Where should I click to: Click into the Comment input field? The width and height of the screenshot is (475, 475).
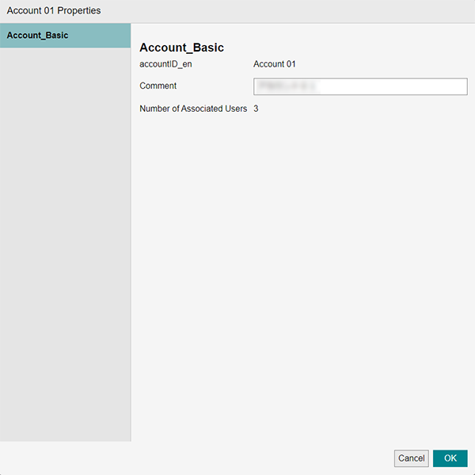(x=360, y=86)
